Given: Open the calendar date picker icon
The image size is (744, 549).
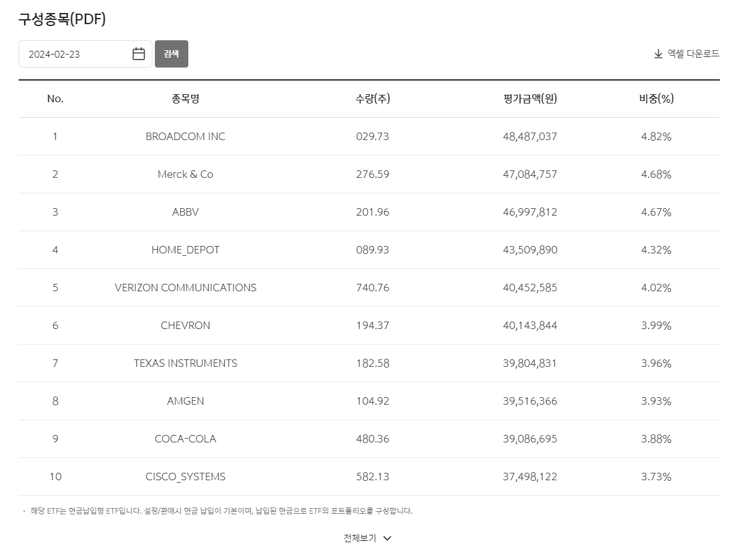Looking at the screenshot, I should coord(139,54).
